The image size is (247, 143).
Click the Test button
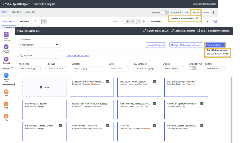(194, 12)
